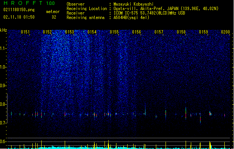This screenshot has height=149, width=234.
Task: Click time marker 0158
Action: coord(181,32)
